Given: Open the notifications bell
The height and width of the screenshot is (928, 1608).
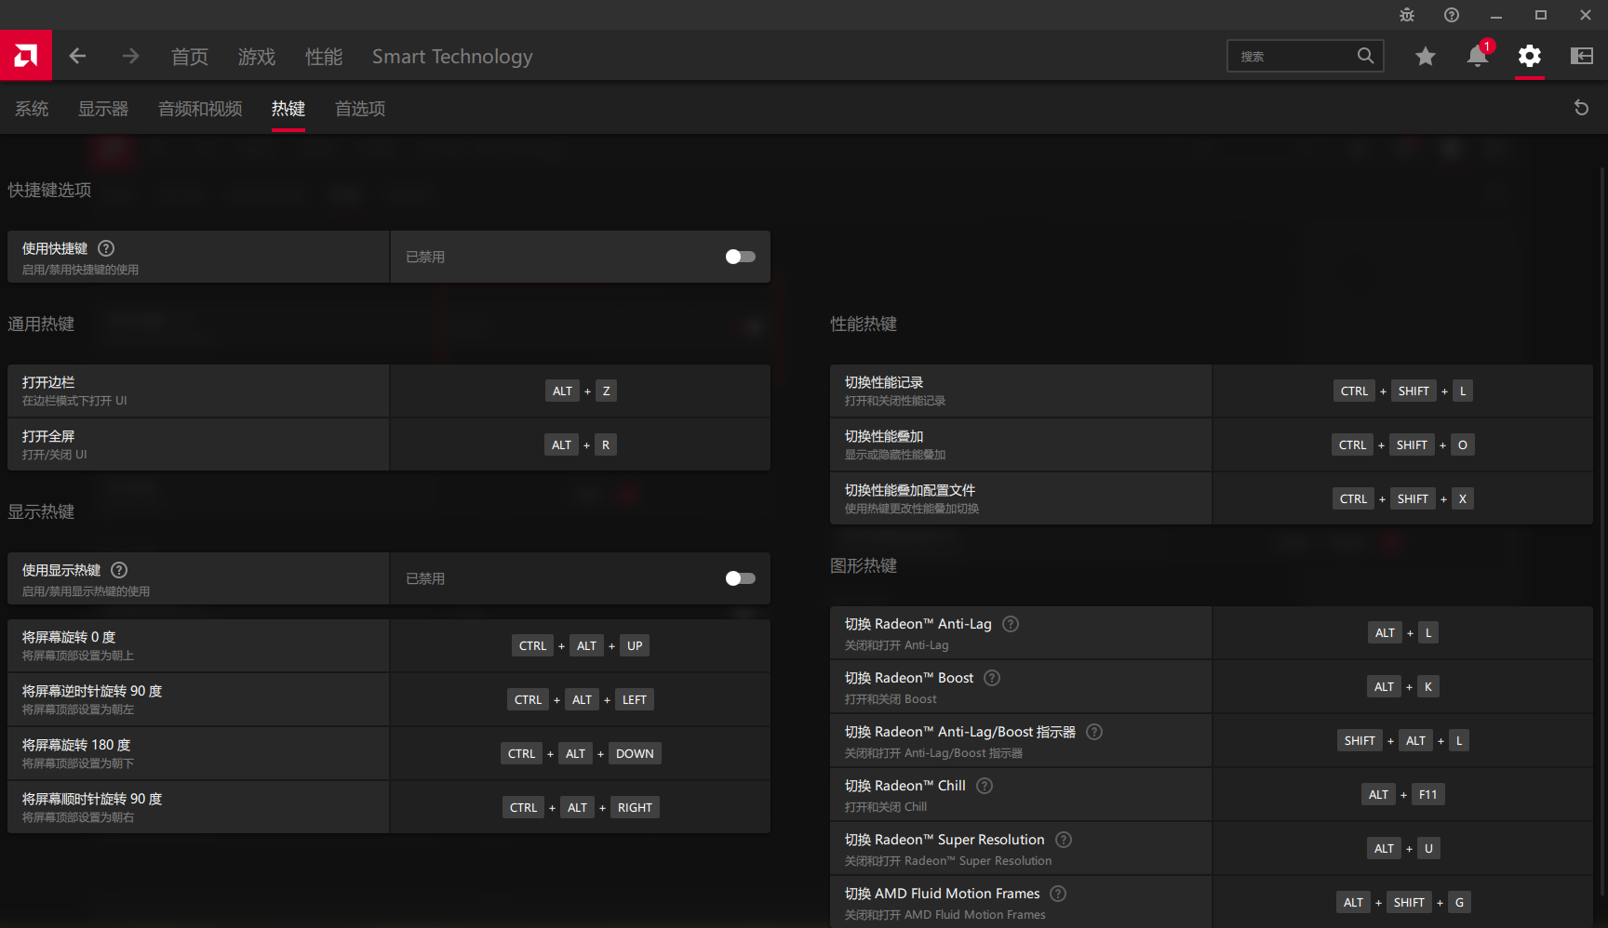Looking at the screenshot, I should point(1477,56).
